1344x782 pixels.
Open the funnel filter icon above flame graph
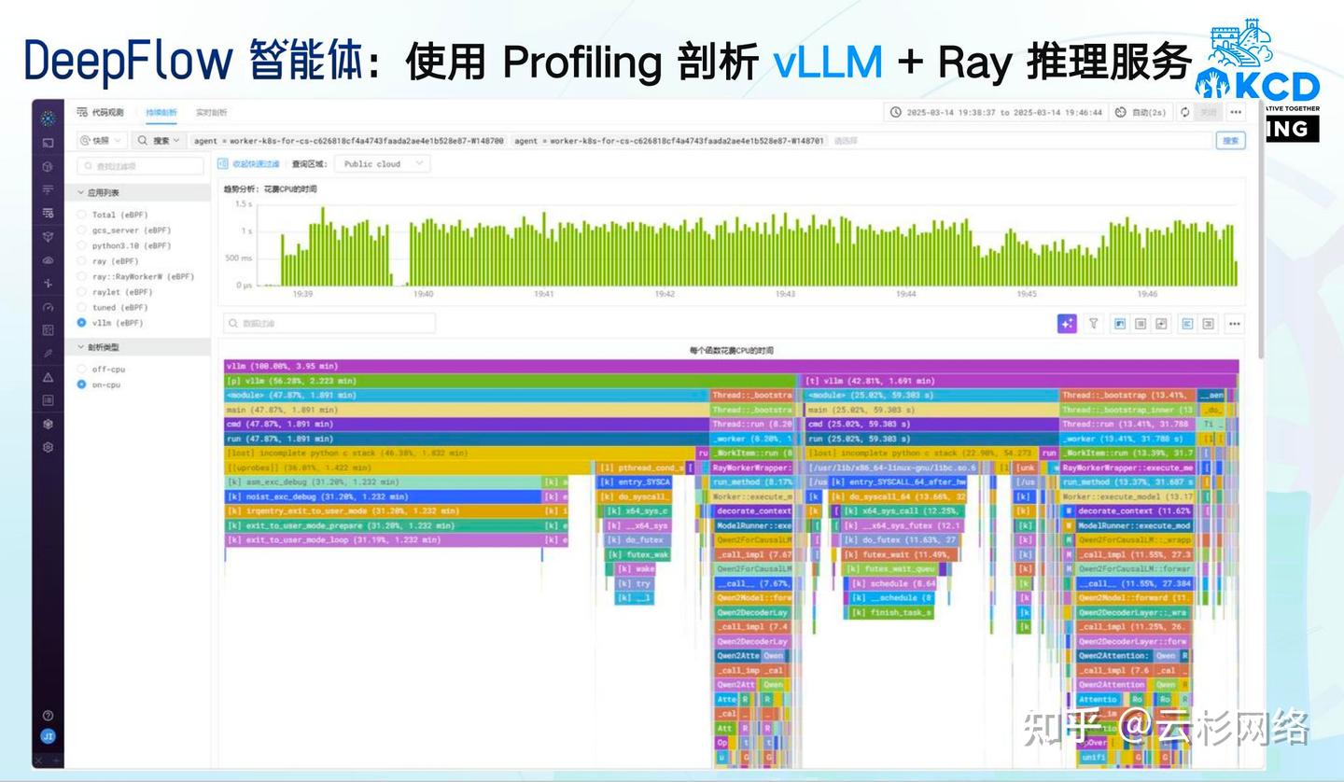pos(1094,324)
